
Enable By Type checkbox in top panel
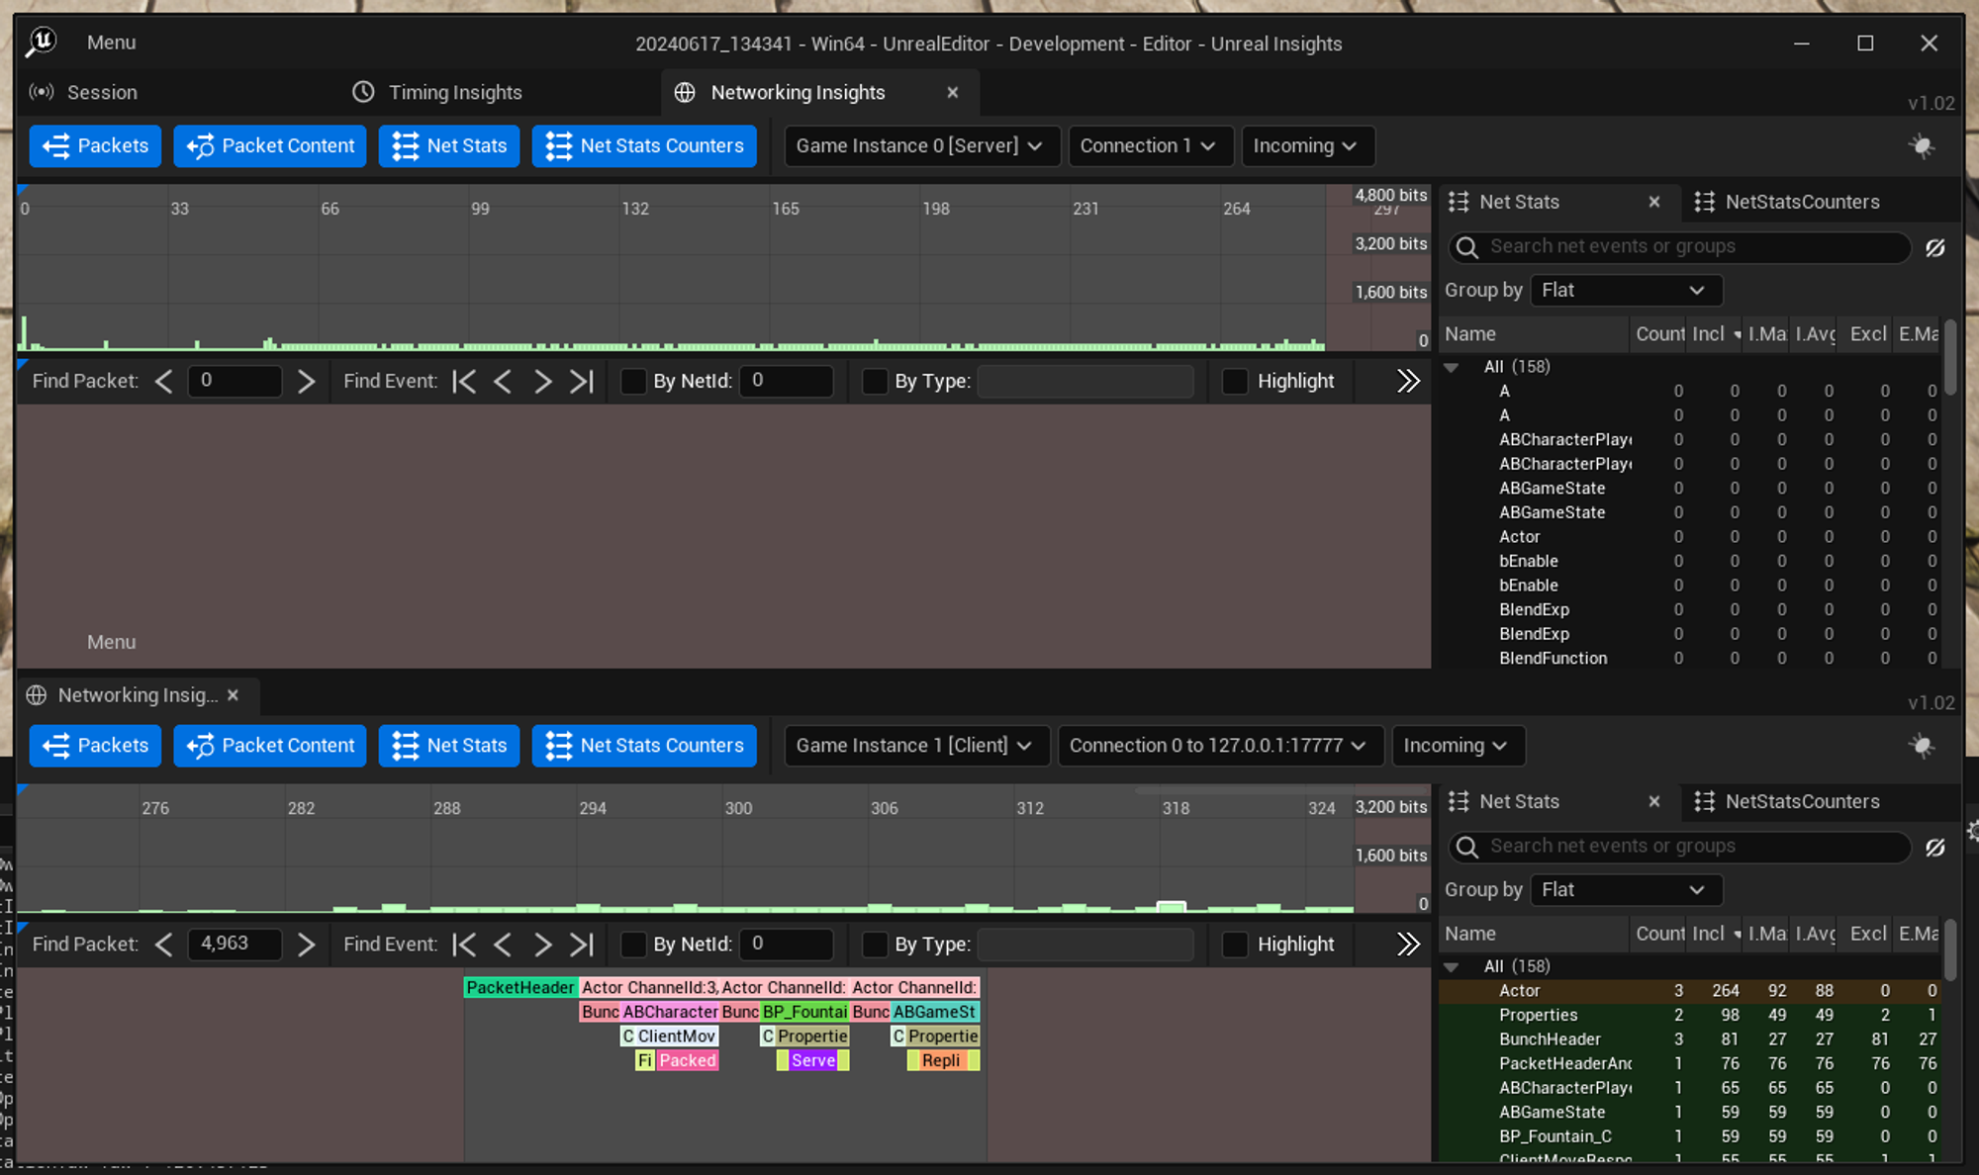coord(875,381)
